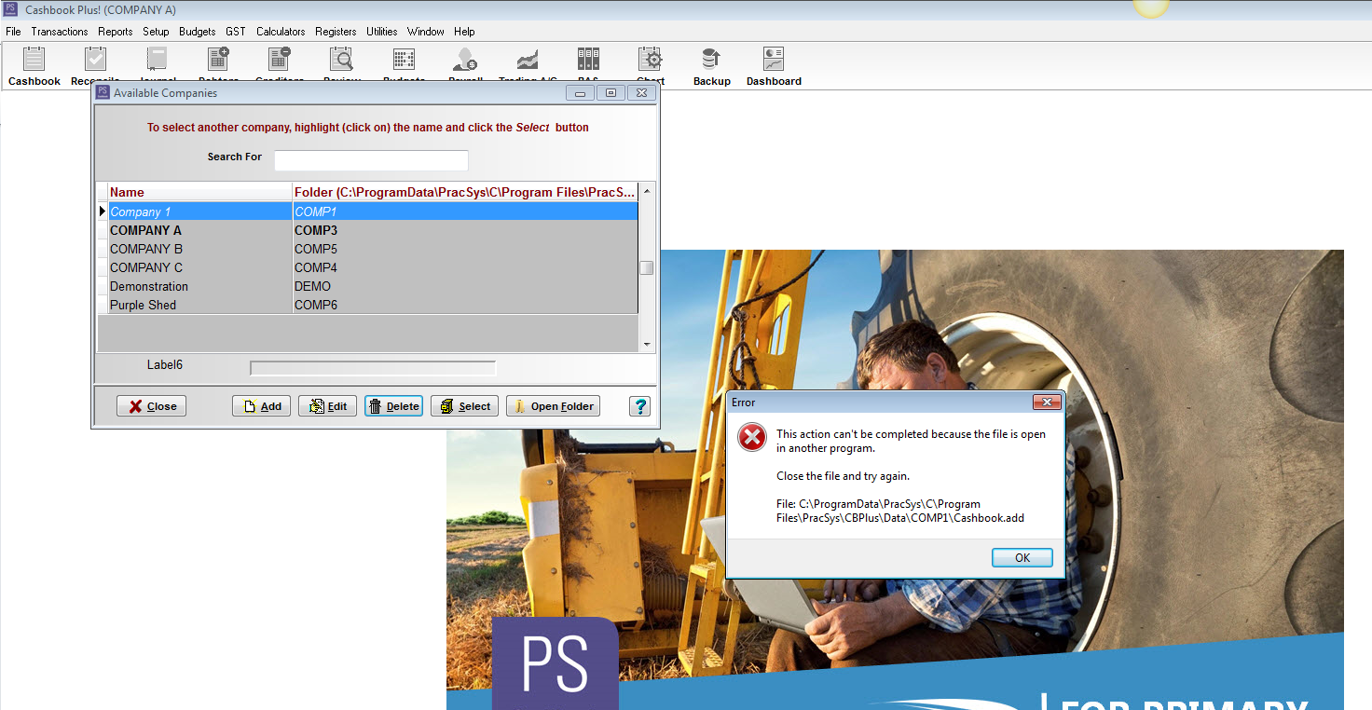
Task: Select the COMPANY A row
Action: 367,230
